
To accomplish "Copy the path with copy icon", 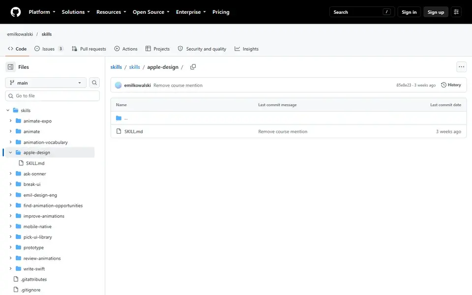I will (193, 67).
